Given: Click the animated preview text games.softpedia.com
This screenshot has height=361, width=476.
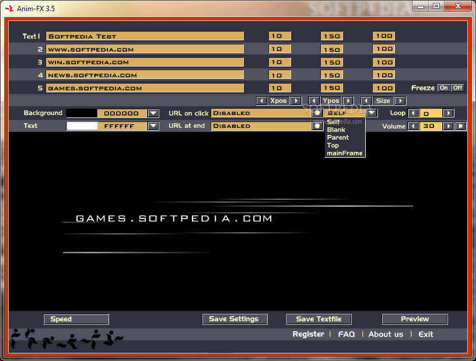Looking at the screenshot, I should 174,218.
